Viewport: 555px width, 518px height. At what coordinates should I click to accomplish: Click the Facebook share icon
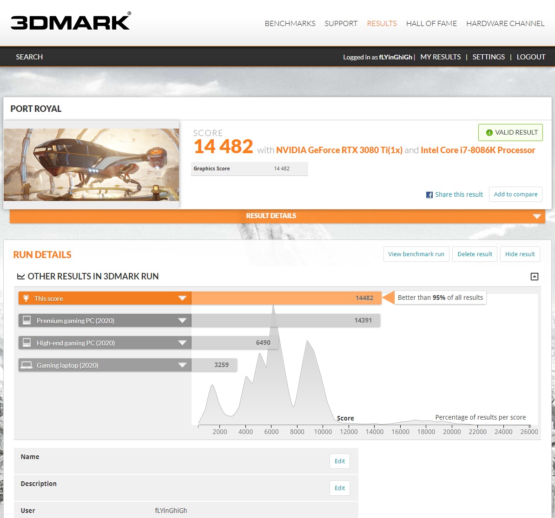[429, 194]
